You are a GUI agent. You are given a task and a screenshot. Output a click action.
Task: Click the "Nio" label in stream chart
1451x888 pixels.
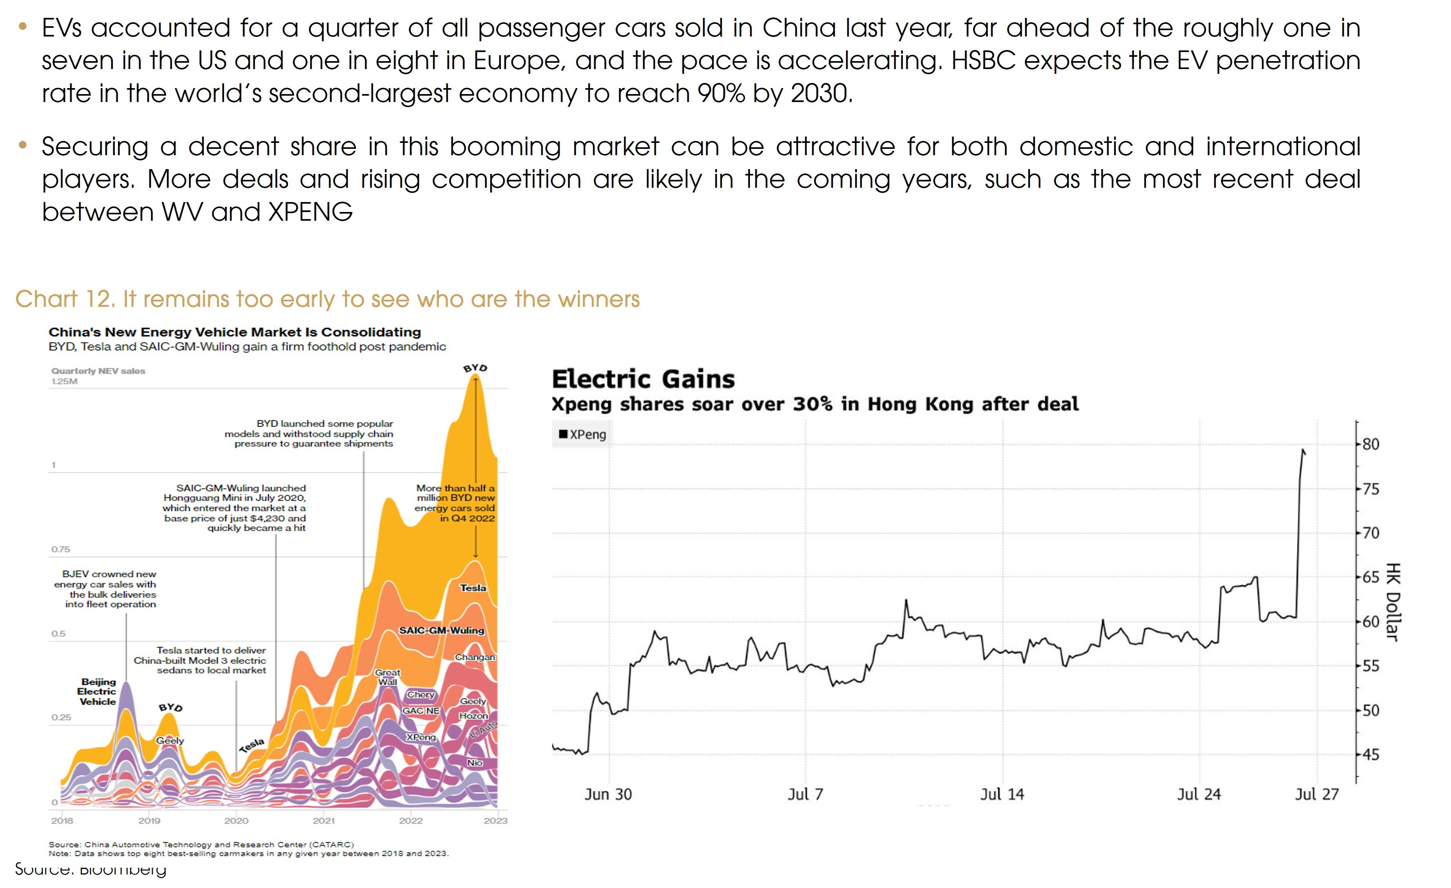coord(475,763)
